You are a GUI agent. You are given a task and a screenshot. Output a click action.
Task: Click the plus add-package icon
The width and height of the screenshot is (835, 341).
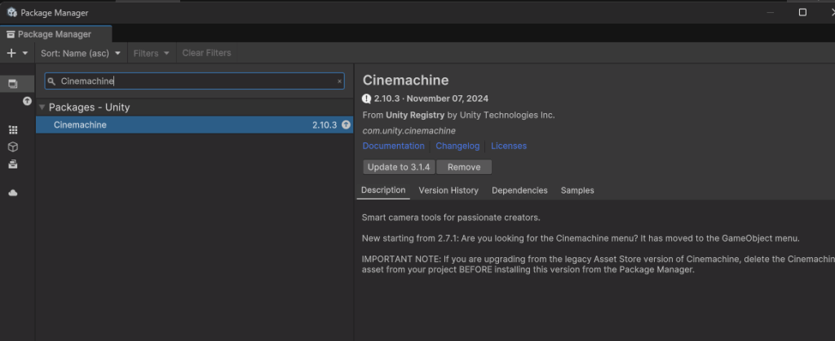tap(11, 53)
